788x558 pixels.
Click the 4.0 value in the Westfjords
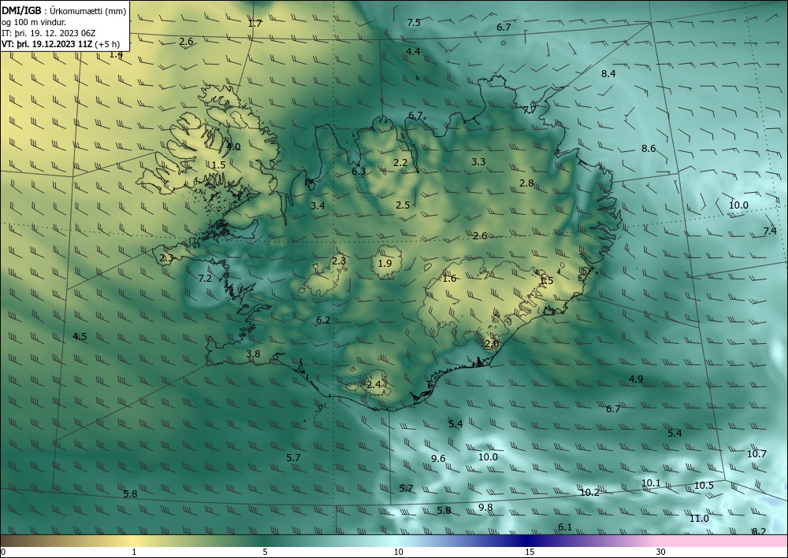tap(234, 147)
